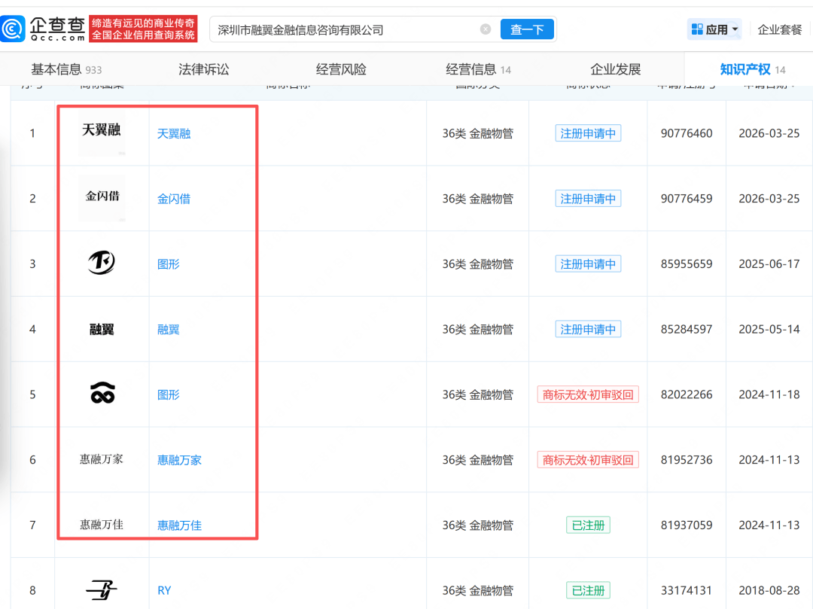Switch to the 法律诉讼 tab

tap(203, 69)
